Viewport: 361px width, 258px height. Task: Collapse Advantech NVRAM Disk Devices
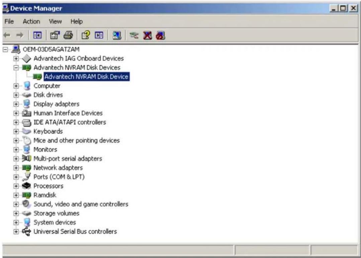pos(16,68)
